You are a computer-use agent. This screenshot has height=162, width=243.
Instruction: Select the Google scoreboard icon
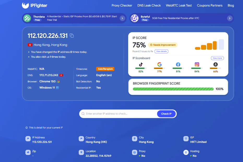tap(159, 64)
